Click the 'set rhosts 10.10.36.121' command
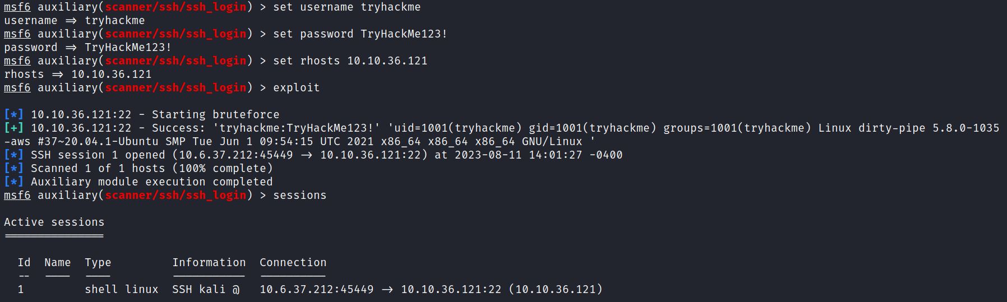This screenshot has width=1007, height=302. coord(350,61)
